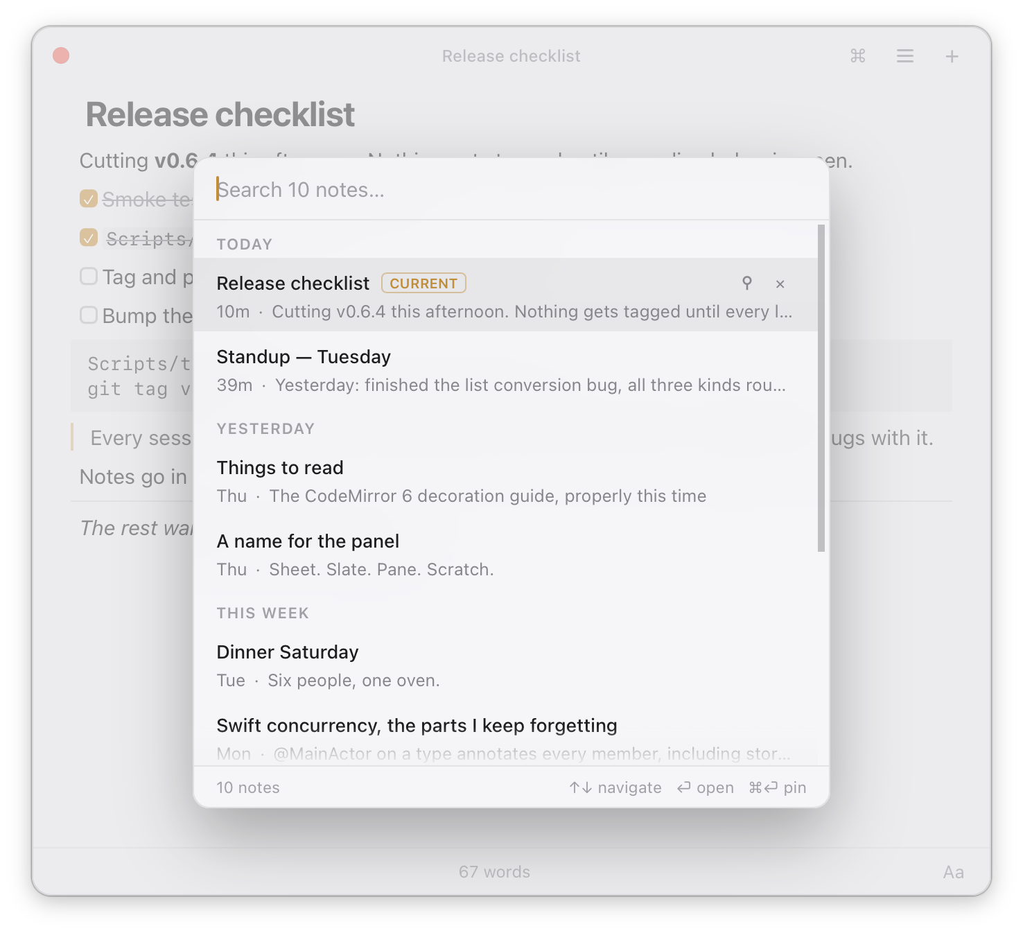
Task: Click the search panel scrollbar thumb
Action: pos(821,388)
